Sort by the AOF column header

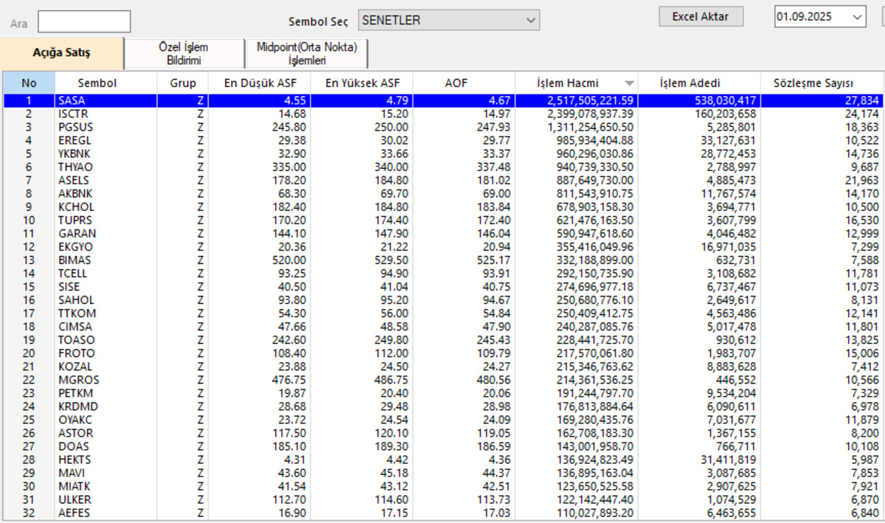(464, 83)
